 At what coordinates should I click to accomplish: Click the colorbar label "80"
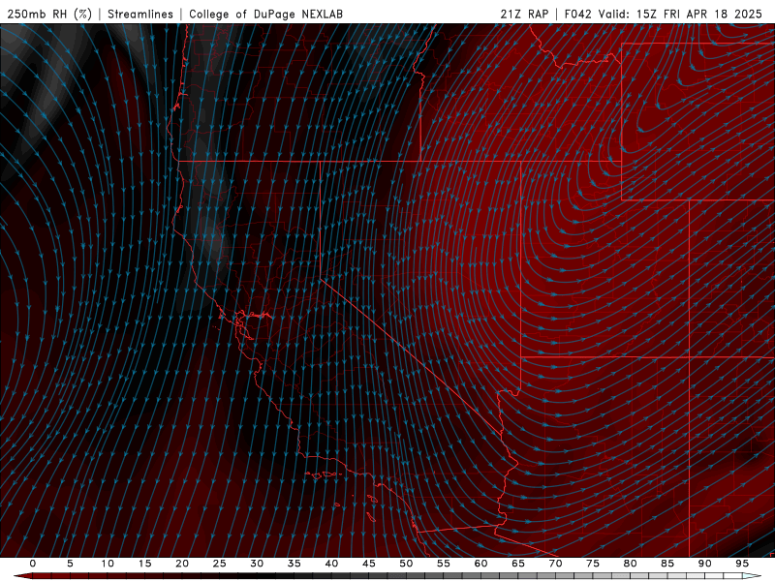[630, 564]
